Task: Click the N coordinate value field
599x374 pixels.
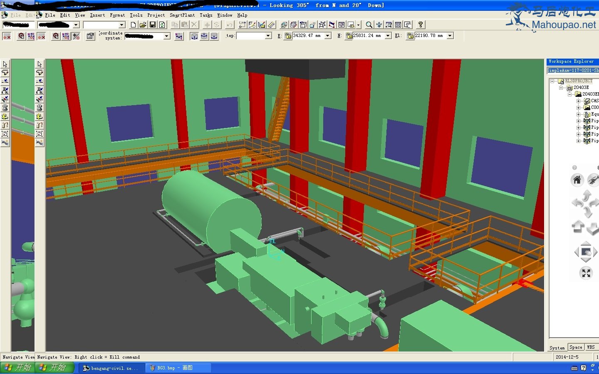Action: 369,36
